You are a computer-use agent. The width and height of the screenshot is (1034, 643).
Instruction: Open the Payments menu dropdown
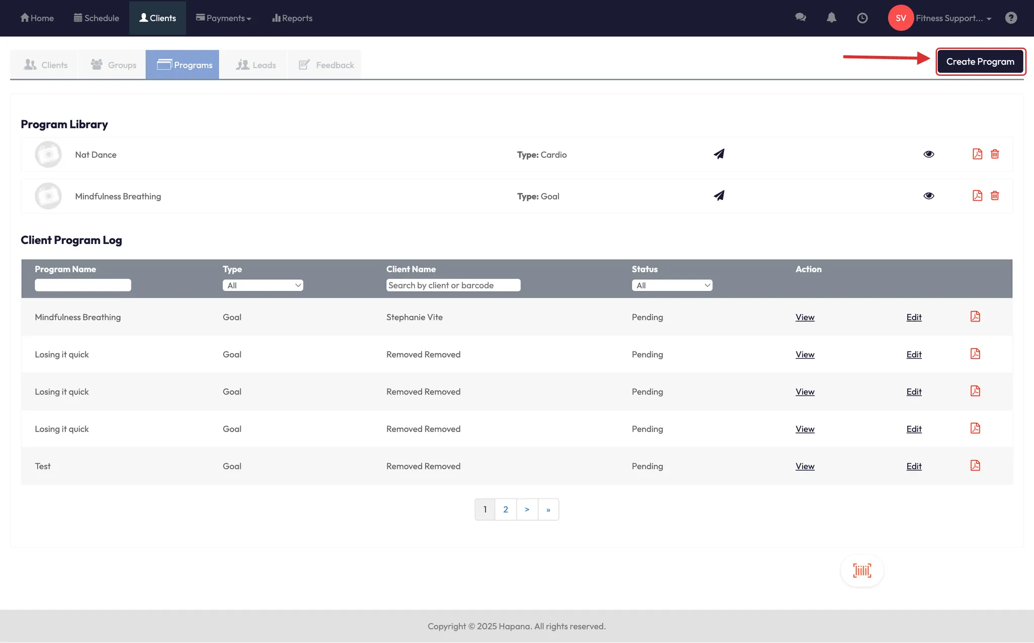click(224, 18)
